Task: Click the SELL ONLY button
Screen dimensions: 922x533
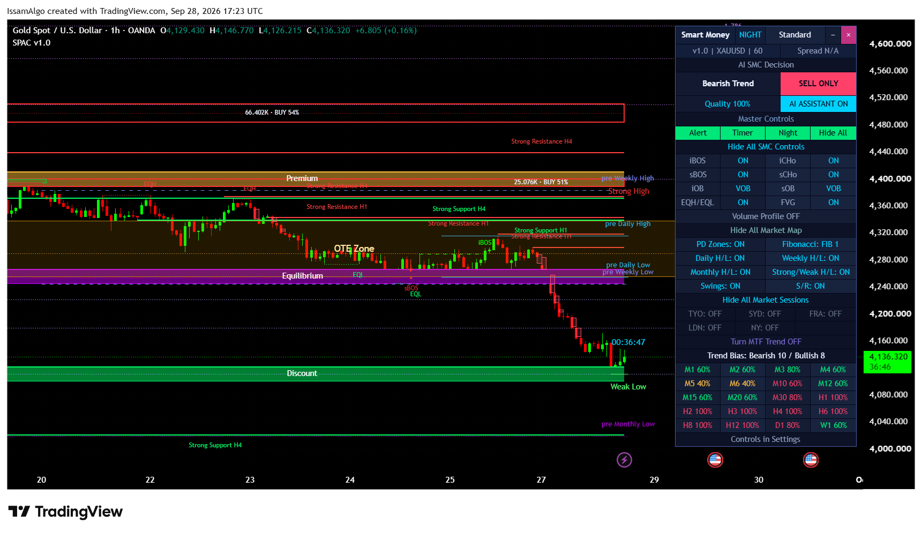Action: (x=818, y=84)
